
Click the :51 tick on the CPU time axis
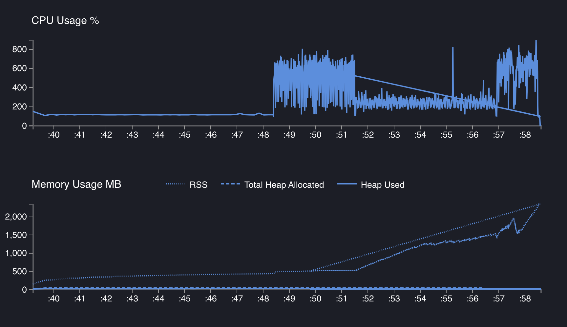(x=342, y=135)
